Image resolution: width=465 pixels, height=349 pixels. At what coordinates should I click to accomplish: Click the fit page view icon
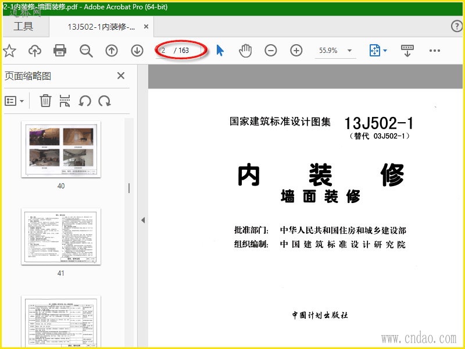(375, 51)
